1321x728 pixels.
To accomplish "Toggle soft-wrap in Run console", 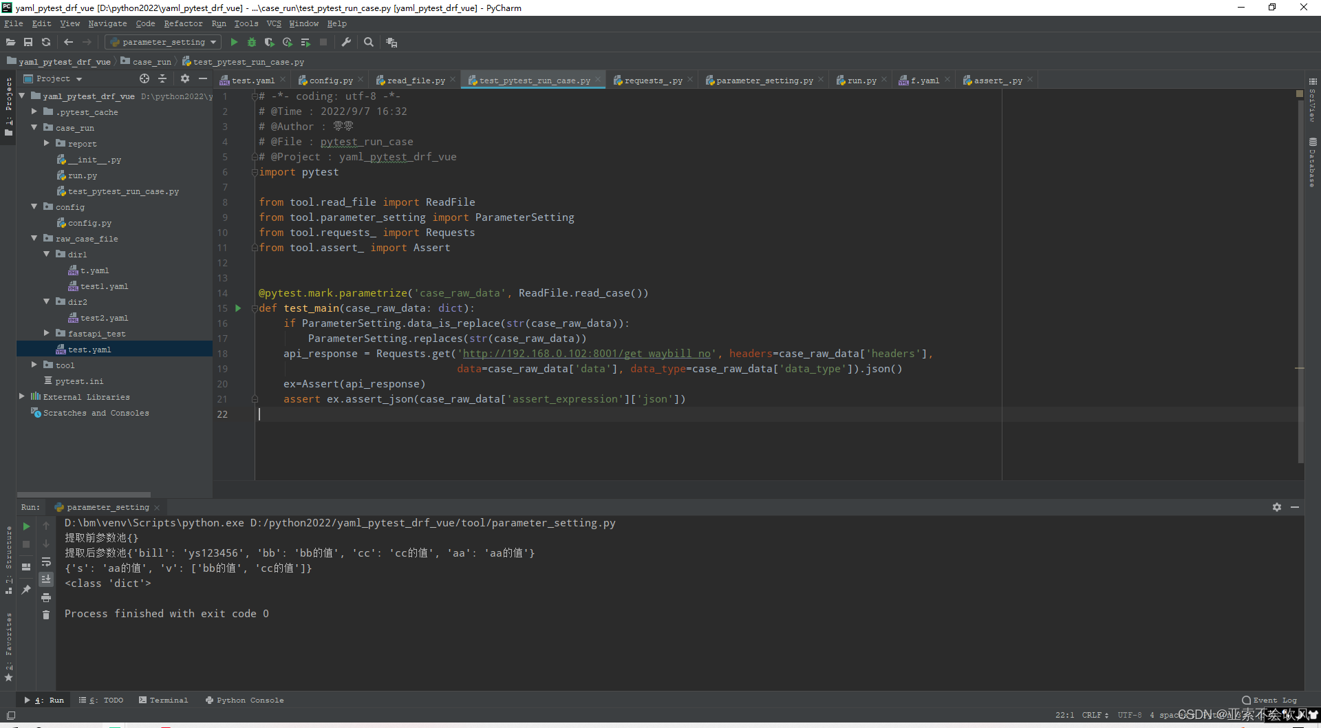I will point(46,562).
